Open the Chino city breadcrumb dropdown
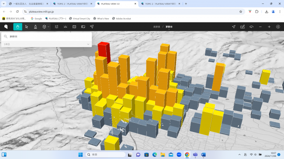Viewport: 284px width, 159px height. click(169, 27)
